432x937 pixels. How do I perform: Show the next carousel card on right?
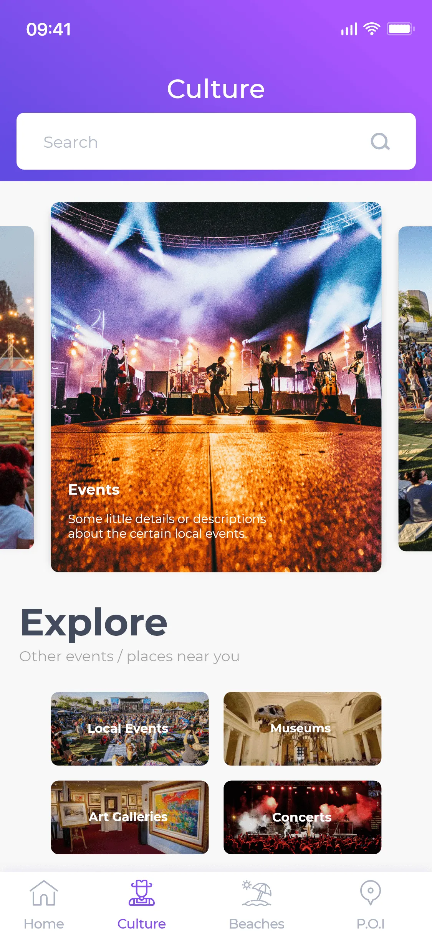tap(415, 388)
